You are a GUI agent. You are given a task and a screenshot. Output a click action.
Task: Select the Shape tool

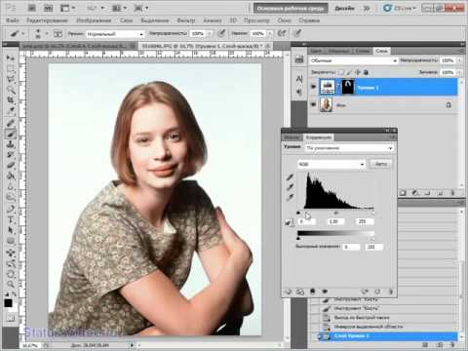point(11,241)
